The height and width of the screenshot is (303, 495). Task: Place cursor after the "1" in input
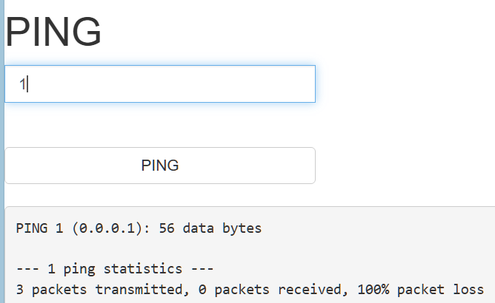(x=27, y=84)
